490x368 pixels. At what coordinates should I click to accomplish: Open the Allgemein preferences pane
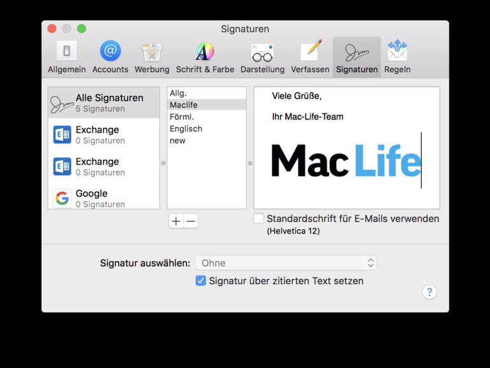click(x=67, y=57)
